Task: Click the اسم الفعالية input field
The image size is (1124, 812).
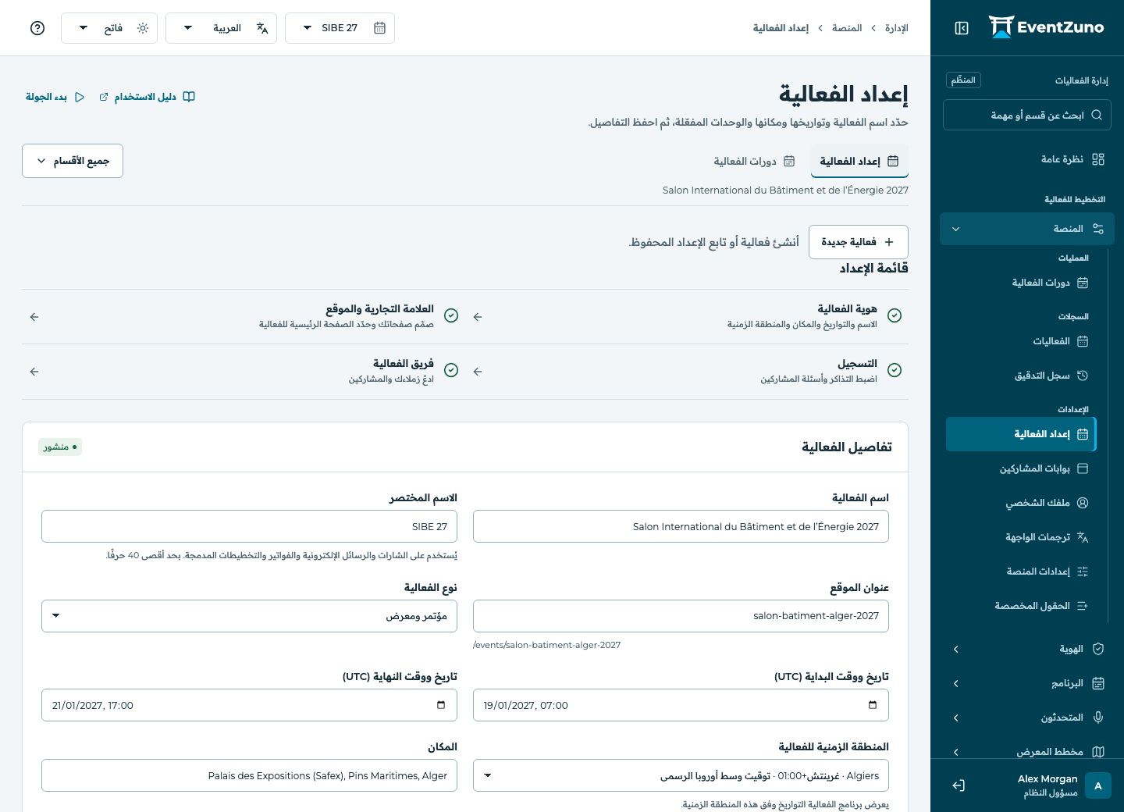Action: pyautogui.click(x=681, y=526)
